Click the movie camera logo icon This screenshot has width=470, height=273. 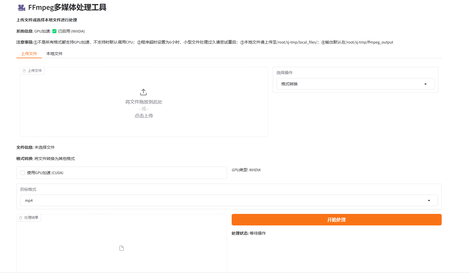pos(21,8)
